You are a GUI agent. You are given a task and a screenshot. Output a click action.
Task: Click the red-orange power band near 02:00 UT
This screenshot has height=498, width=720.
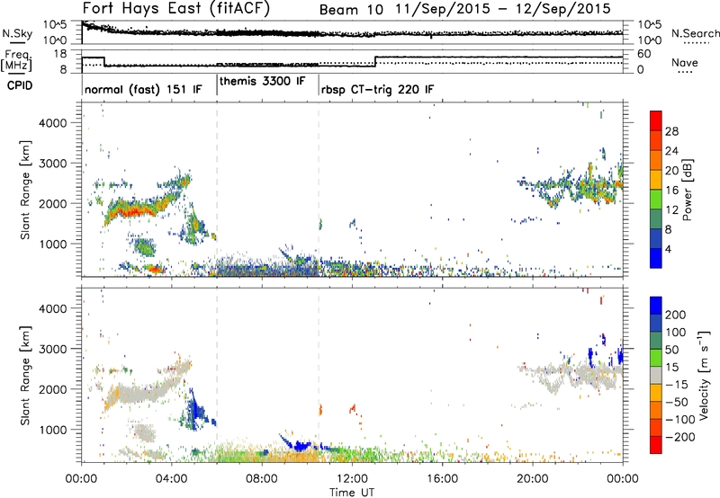133,210
